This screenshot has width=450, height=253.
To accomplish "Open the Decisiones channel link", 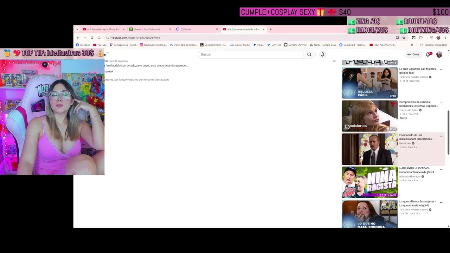I will click(x=405, y=143).
